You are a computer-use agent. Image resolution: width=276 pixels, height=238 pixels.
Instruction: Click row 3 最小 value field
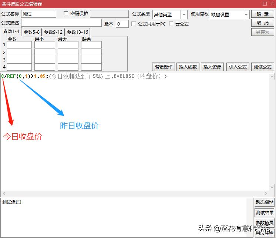point(45,60)
